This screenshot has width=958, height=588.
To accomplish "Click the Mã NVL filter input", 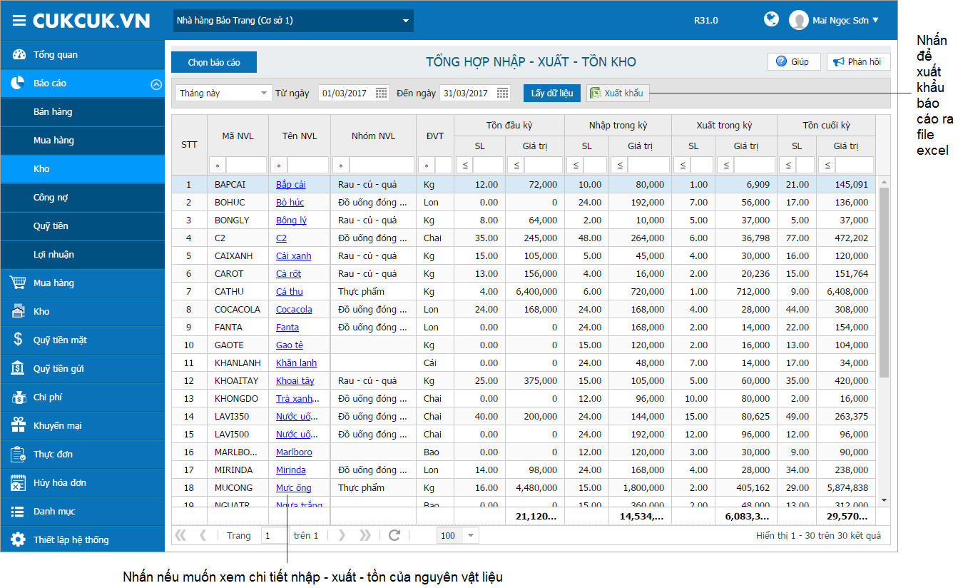I will point(245,166).
